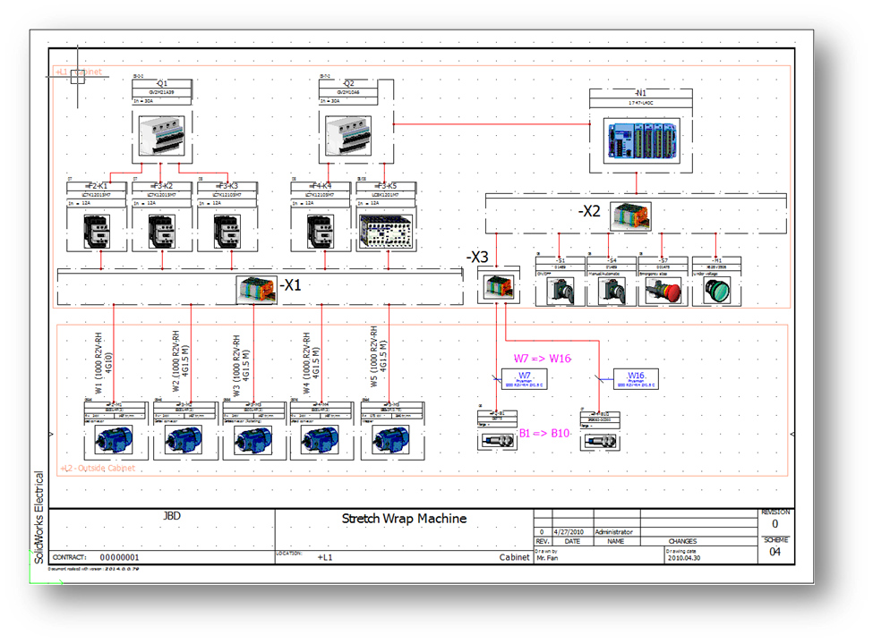The height and width of the screenshot is (643, 873).
Task: Select the motor fed by cable W1
Action: point(114,439)
